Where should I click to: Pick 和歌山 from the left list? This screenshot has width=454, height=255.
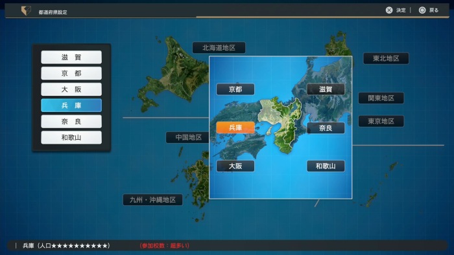71,137
